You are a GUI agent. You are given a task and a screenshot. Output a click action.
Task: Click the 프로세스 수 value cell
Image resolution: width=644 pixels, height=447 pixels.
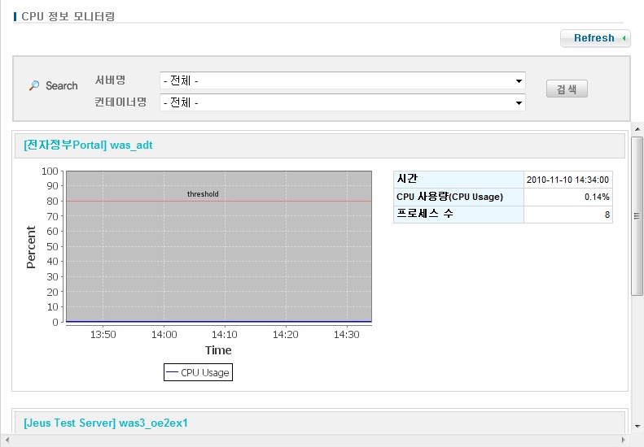coord(567,215)
